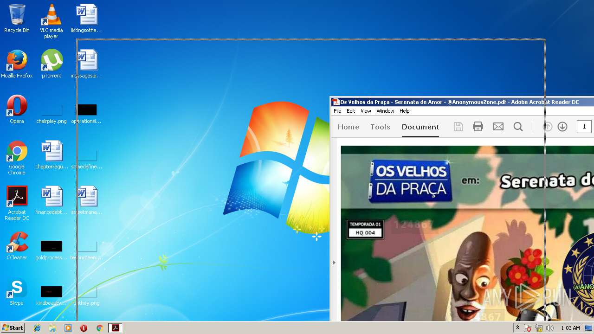Go to next page with down arrow
Image resolution: width=594 pixels, height=334 pixels.
(562, 127)
